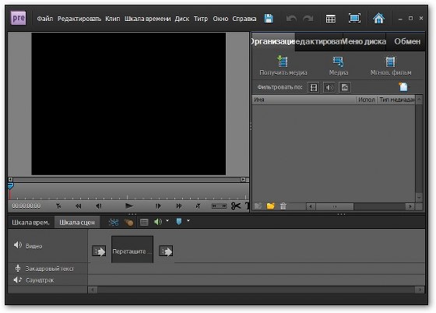
Task: Open the Мгнов. фильм icon
Action: coord(390,62)
